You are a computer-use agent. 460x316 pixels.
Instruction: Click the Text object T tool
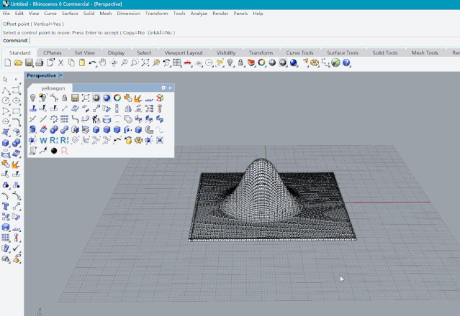[x=6, y=206]
